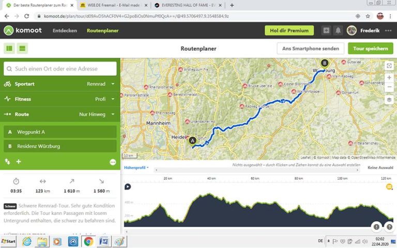Image resolution: width=397 pixels, height=248 pixels.
Task: Reload the page
Action: 26,16
